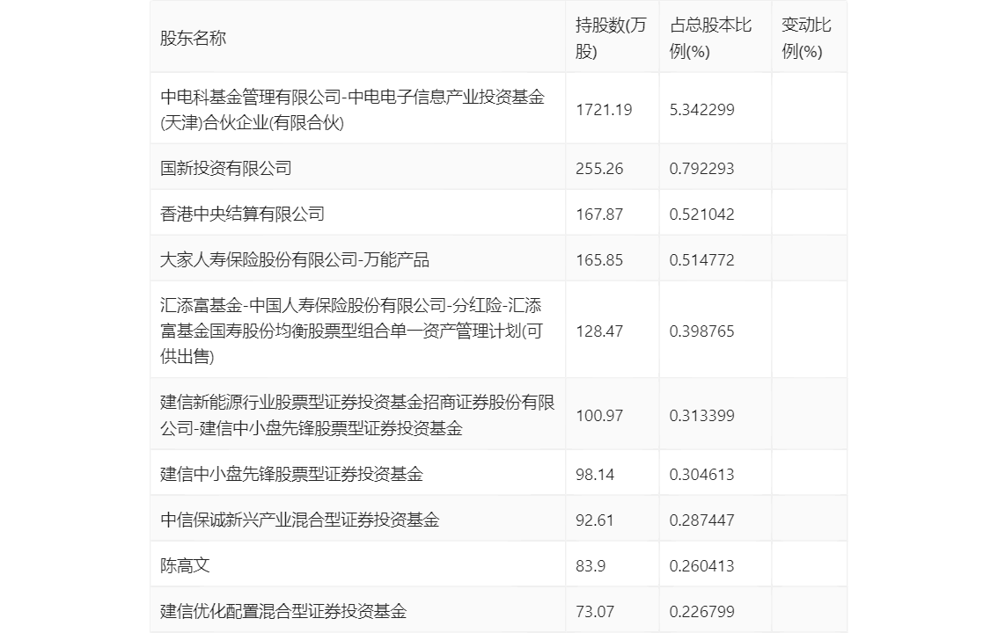Select shareholder 国新投资有限公司
This screenshot has height=633, width=998.
click(x=226, y=169)
